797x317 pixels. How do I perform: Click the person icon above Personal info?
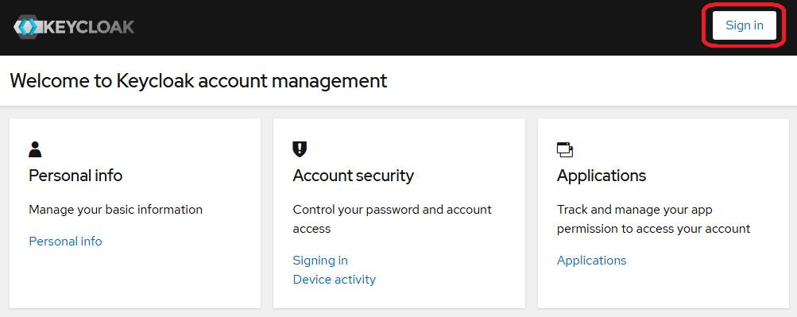pos(35,149)
